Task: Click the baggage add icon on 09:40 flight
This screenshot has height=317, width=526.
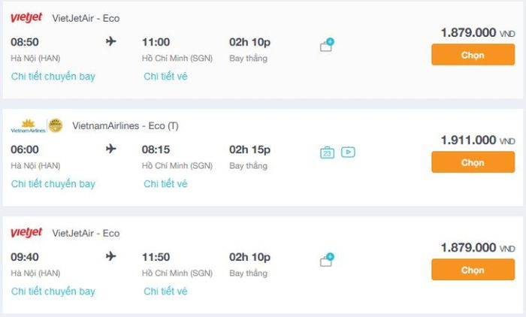Action: (x=327, y=260)
